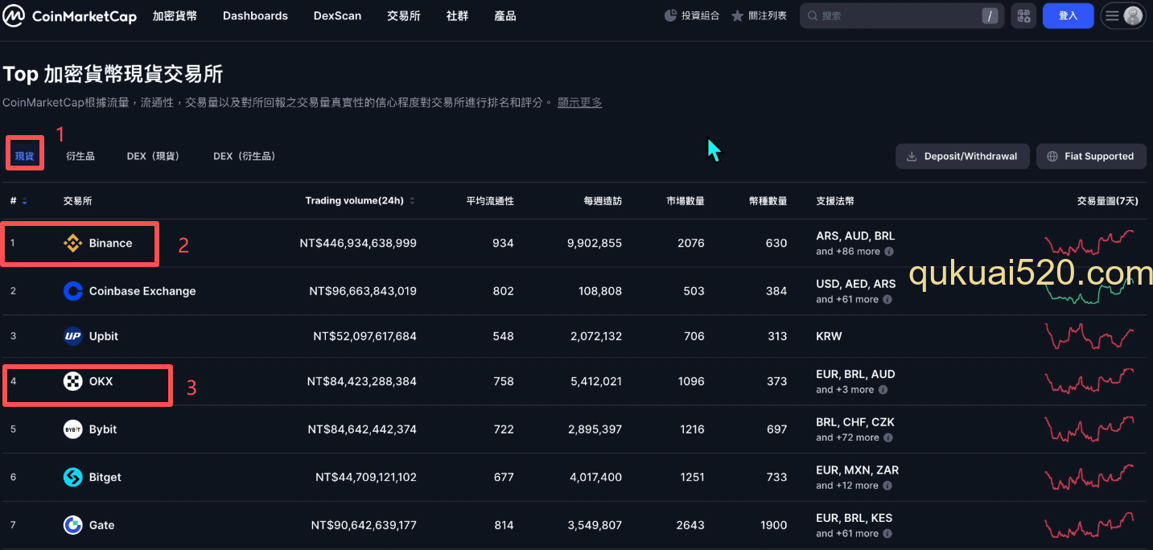Screen dimensions: 1153x550
Task: Click info icon beside 'and +3 more'
Action: pos(883,390)
